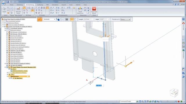This screenshot has height=104, width=186.
Task: Open the Solid Edge application button
Action: [x=4, y=3]
